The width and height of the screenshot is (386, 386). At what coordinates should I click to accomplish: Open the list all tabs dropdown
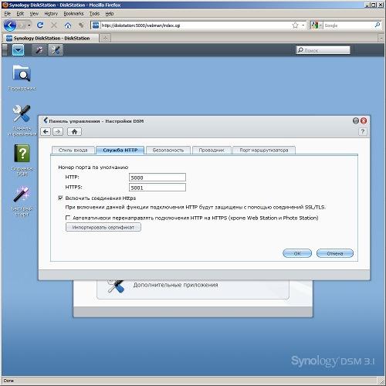(381, 39)
